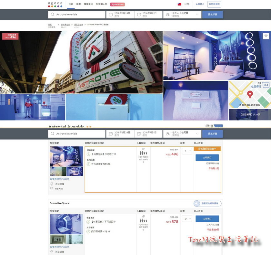The height and width of the screenshot is (255, 271).
Task: Click the sign-in link in header
Action: (x=200, y=4)
